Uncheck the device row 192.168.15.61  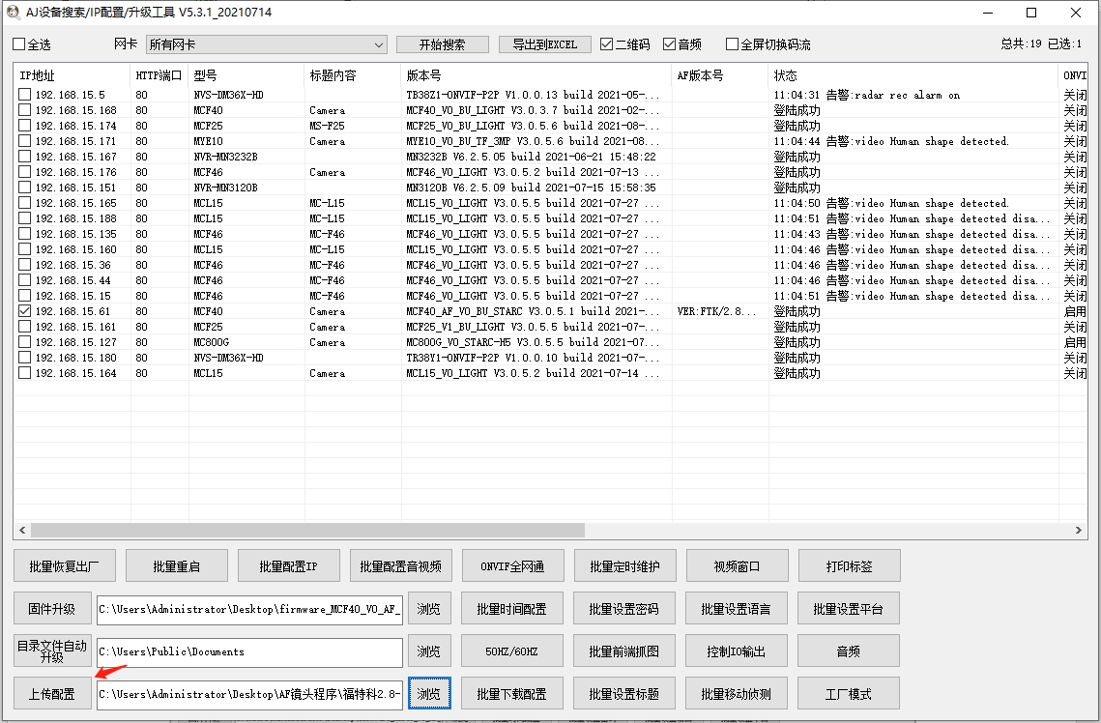coord(25,311)
